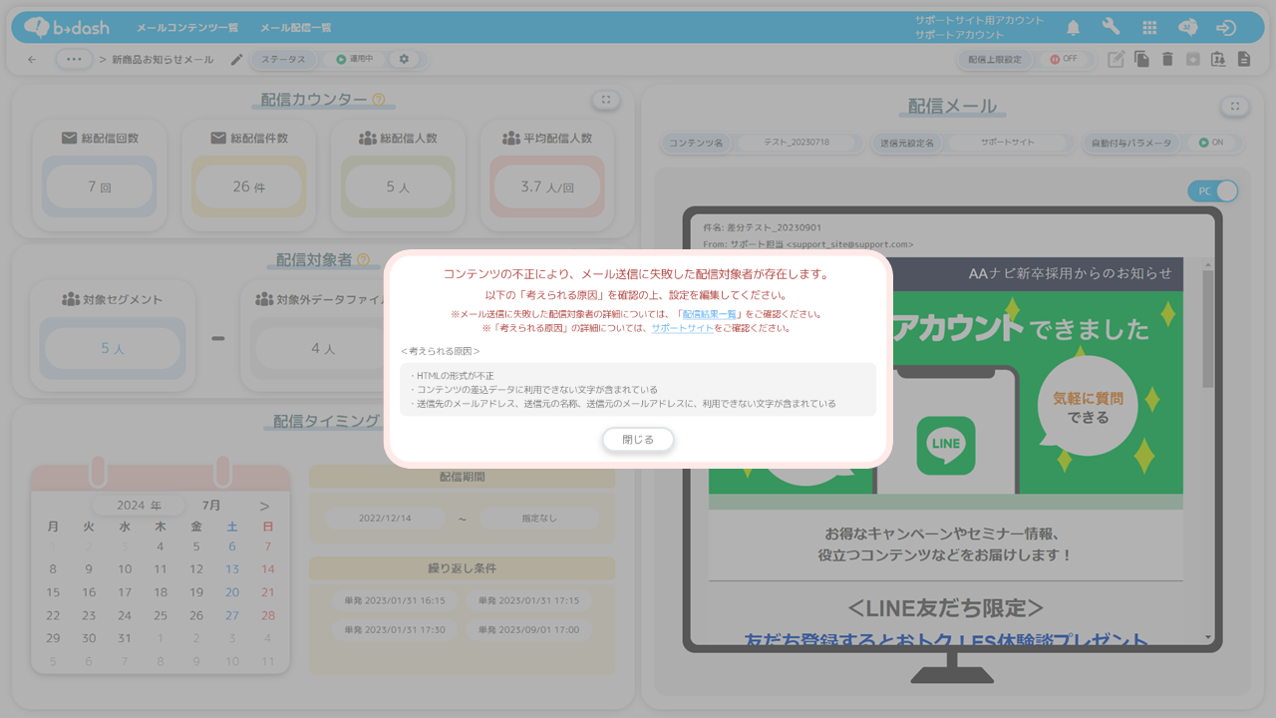
Task: Click the clipboard user download icon
Action: click(1218, 60)
